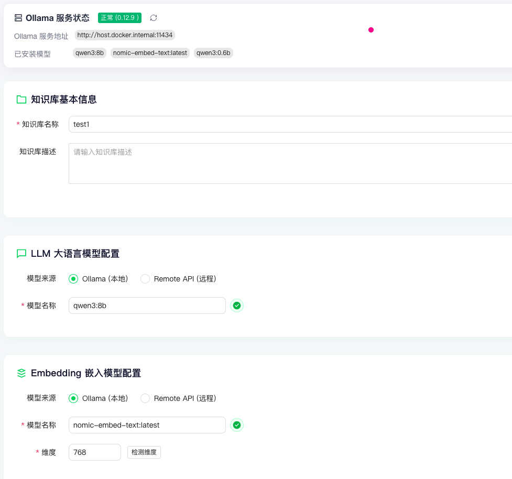Screen dimensions: 512x479
Task: Click the LLM section chat bubble icon
Action: coord(21,253)
